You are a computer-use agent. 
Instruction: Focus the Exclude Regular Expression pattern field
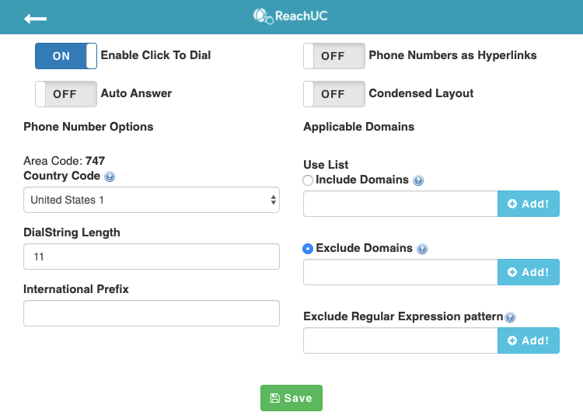click(x=400, y=340)
